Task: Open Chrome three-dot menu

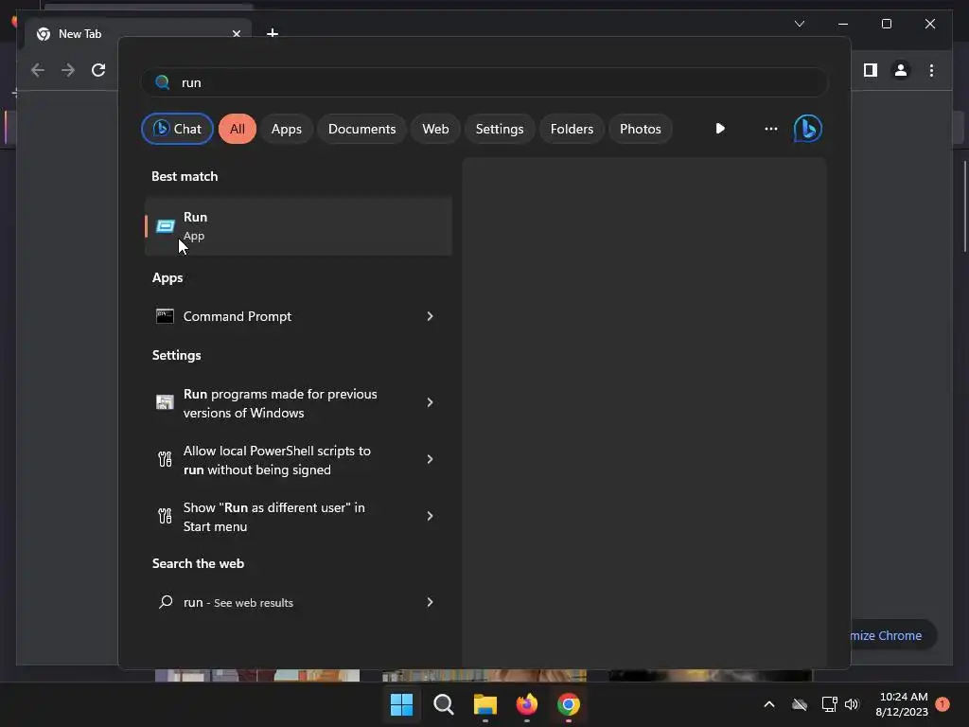Action: tap(931, 70)
